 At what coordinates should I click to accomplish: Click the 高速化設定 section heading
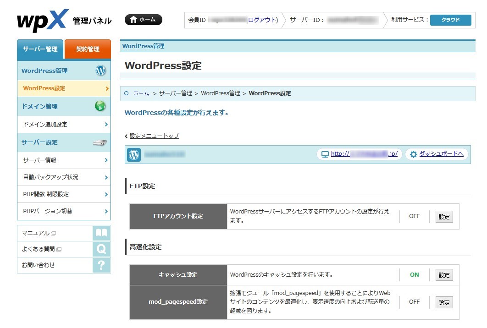pos(145,247)
